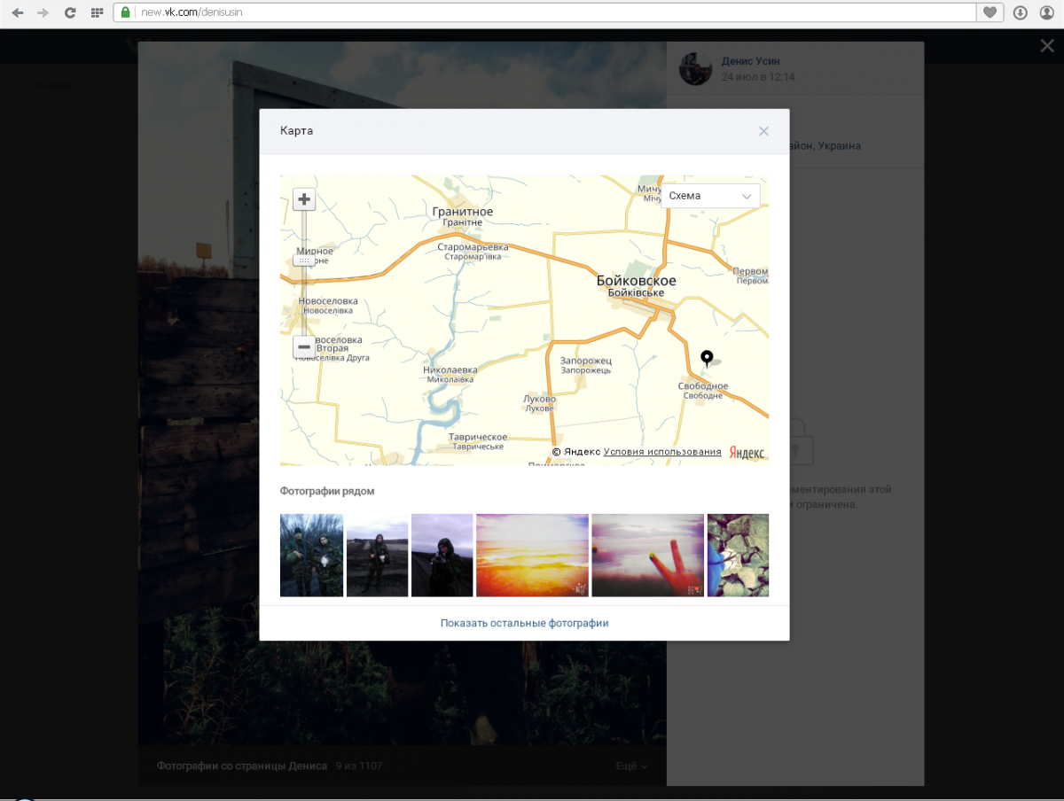Screen dimensions: 1064x801
Task: Click the 24 июл в 12:14 date link
Action: tap(758, 77)
